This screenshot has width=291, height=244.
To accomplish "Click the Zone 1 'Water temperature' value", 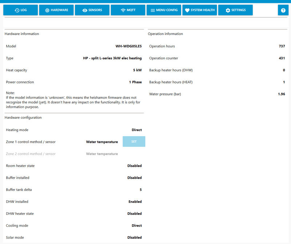I will 102,142.
